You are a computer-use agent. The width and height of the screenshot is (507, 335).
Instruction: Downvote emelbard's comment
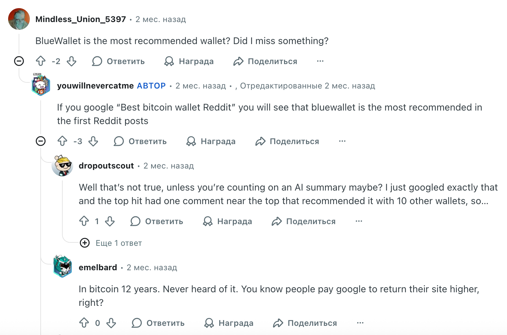click(x=111, y=323)
